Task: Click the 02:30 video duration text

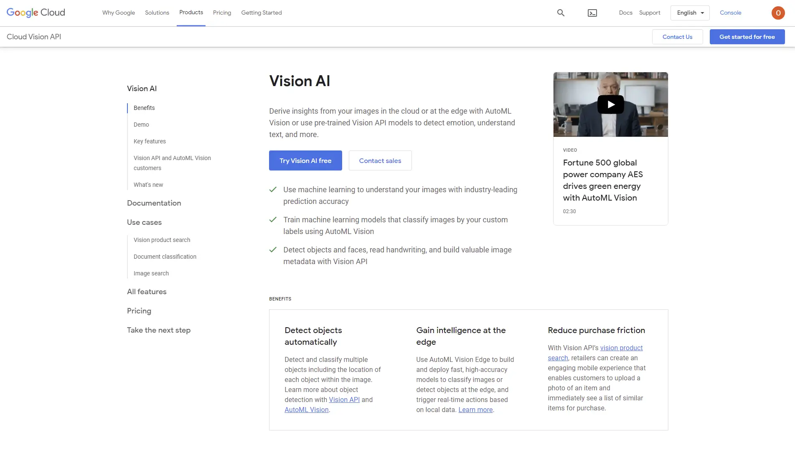Action: tap(569, 211)
